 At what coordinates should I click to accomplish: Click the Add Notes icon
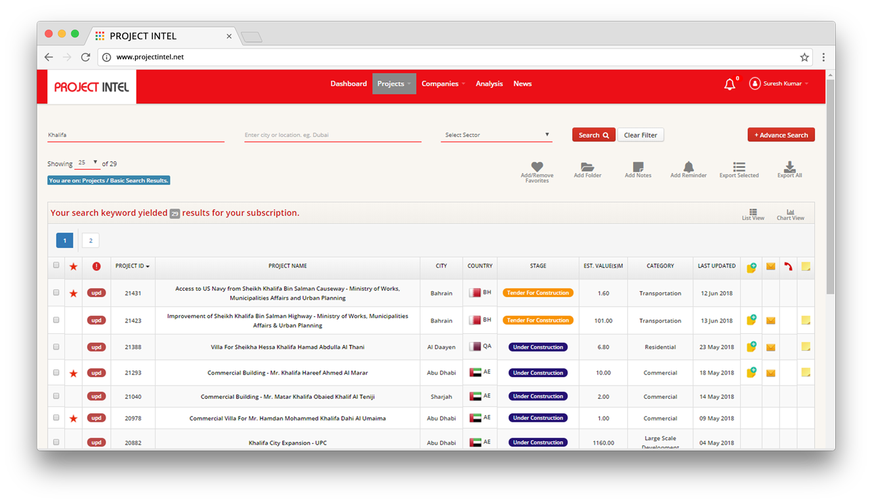tap(638, 167)
